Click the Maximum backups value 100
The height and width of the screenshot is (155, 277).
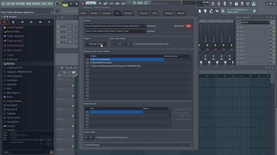188,26
